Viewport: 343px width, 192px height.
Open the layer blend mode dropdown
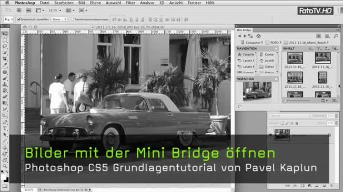[x=290, y=116]
